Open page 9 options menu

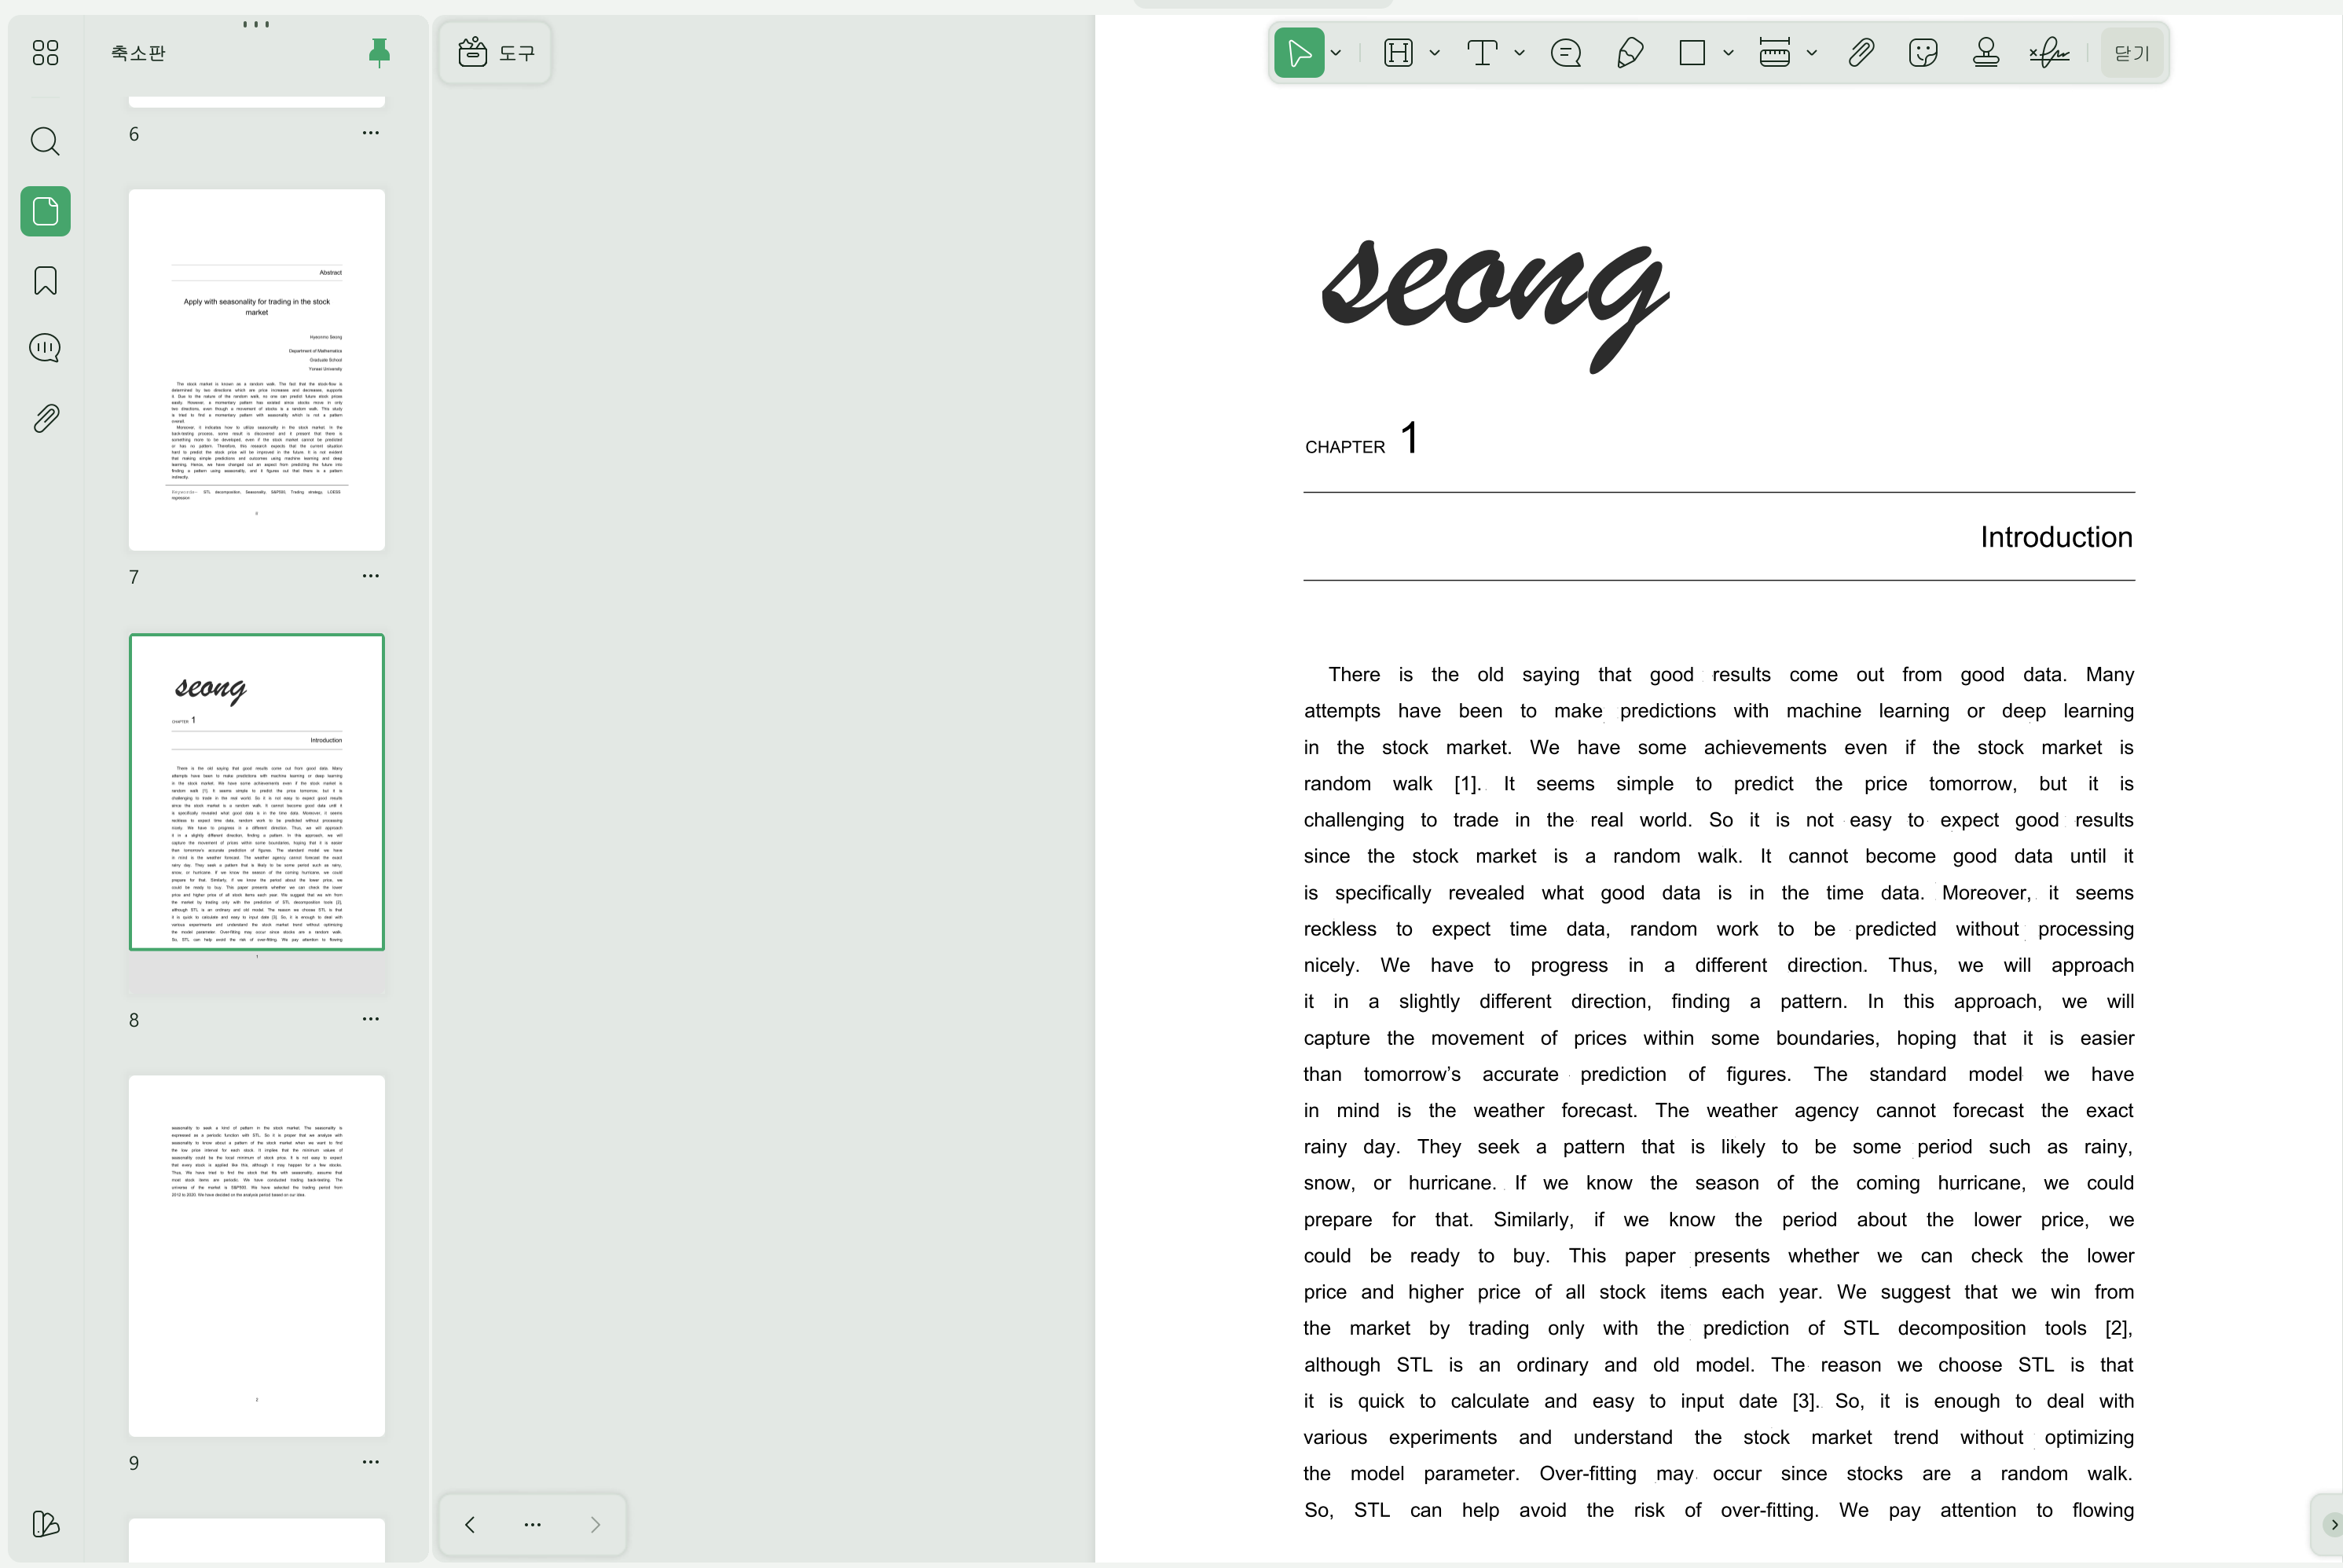pos(370,1462)
